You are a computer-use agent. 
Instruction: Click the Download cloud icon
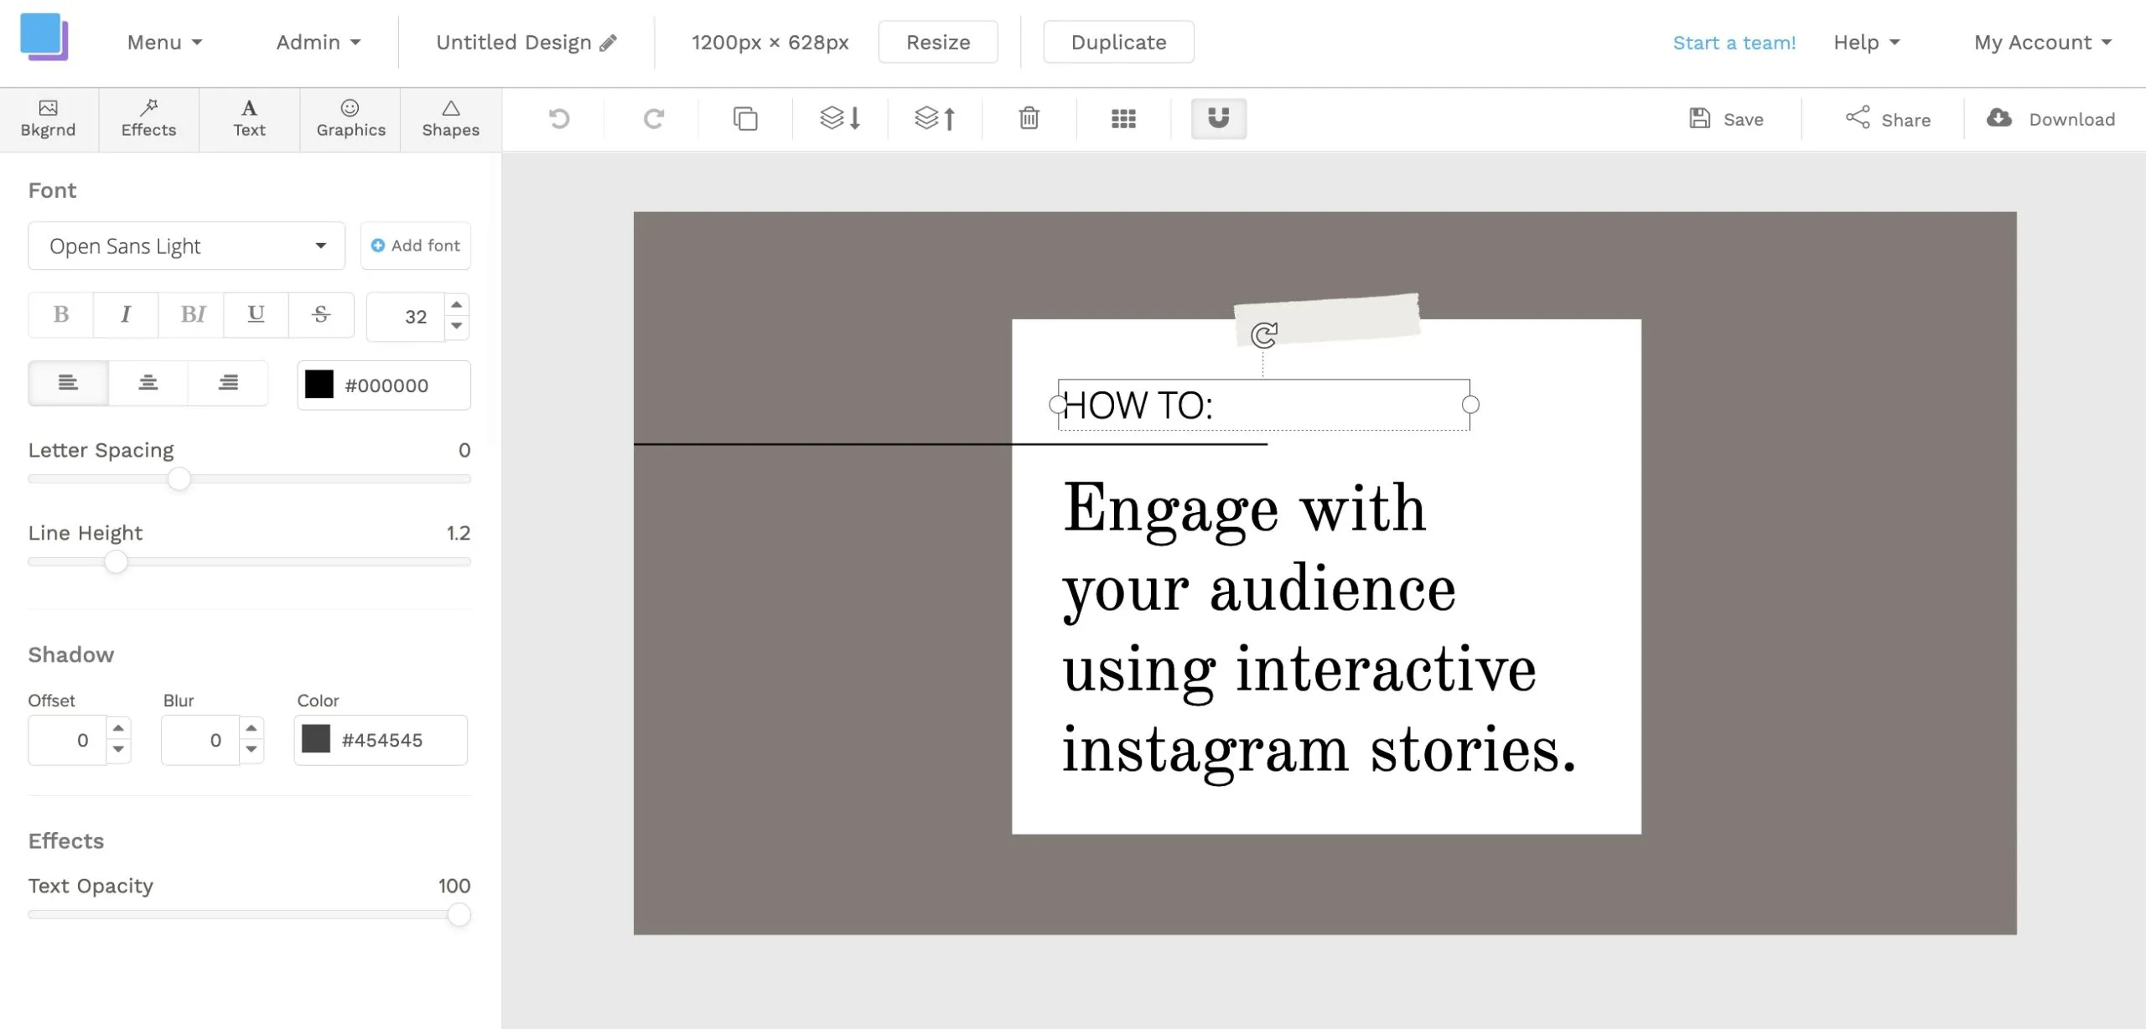[1999, 118]
